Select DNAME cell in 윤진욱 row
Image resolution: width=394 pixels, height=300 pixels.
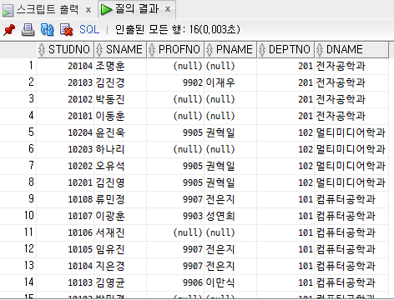(x=351, y=132)
